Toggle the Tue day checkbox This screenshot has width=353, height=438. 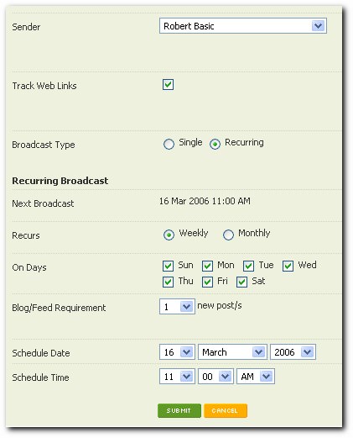pyautogui.click(x=248, y=266)
